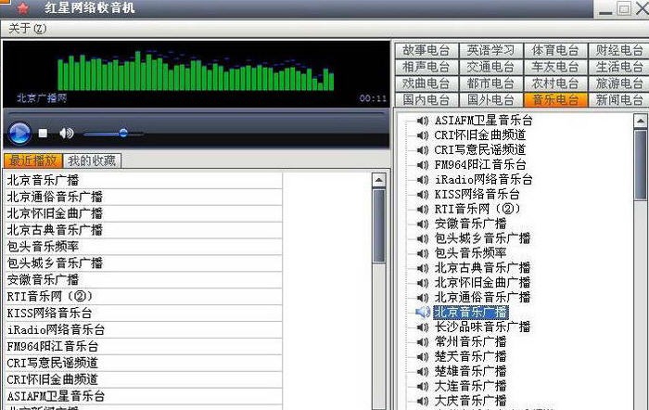Select the 体育电台 category
This screenshot has height=410, width=649.
click(555, 50)
